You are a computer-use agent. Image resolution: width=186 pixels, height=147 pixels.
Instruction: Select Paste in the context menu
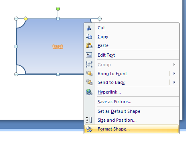pyautogui.click(x=131, y=45)
